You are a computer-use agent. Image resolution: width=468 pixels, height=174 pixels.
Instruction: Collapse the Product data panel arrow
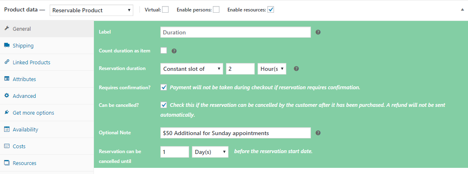coord(462,10)
